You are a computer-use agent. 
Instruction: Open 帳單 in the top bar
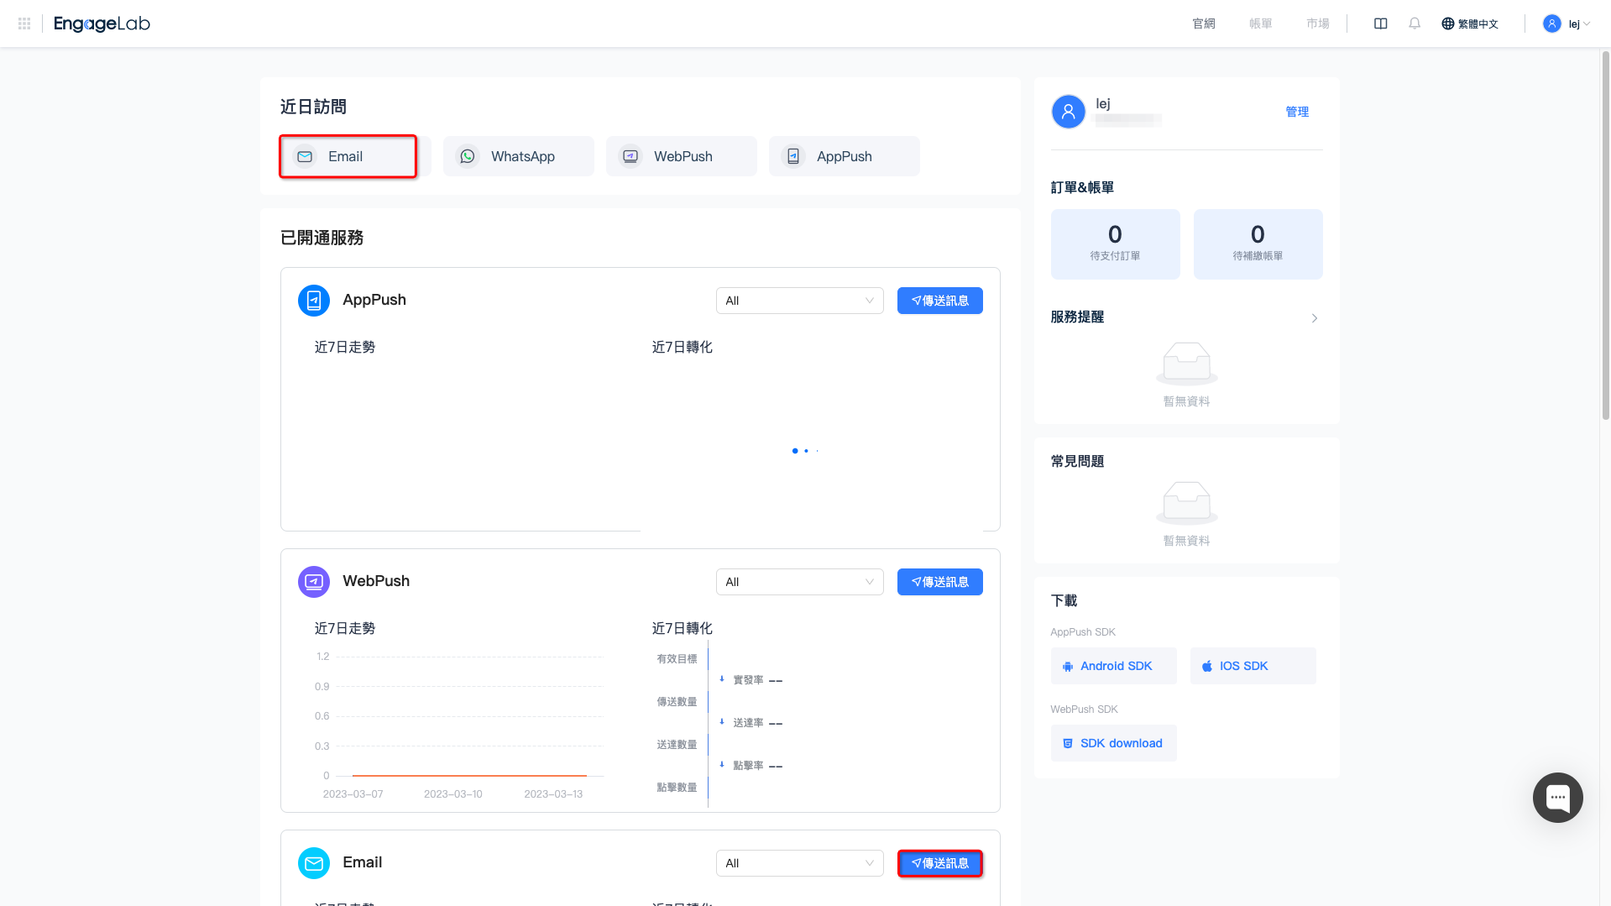(1261, 24)
